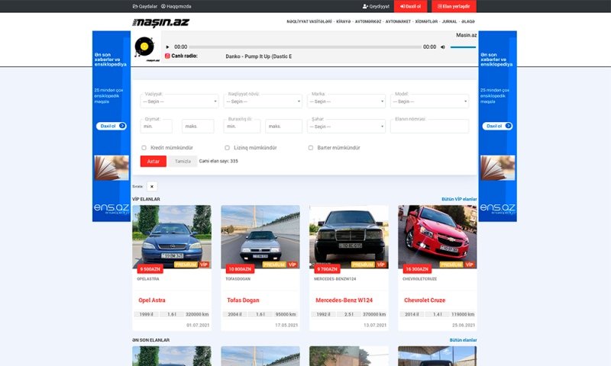This screenshot has height=366, width=611.
Task: Enable the Lizinq mümkündür checkbox
Action: tap(227, 148)
